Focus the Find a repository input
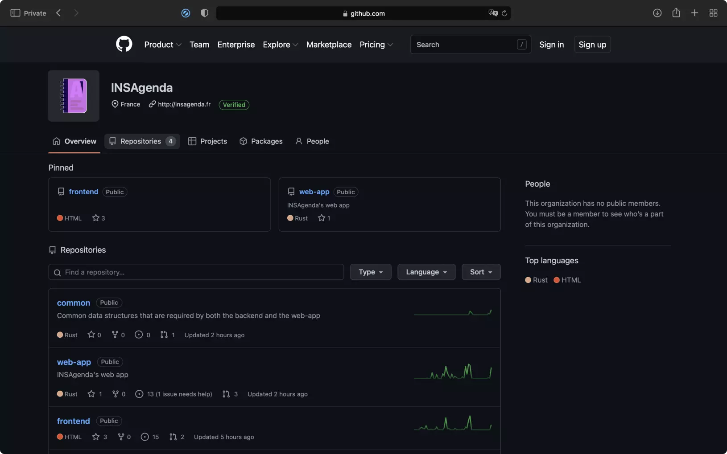 point(196,272)
